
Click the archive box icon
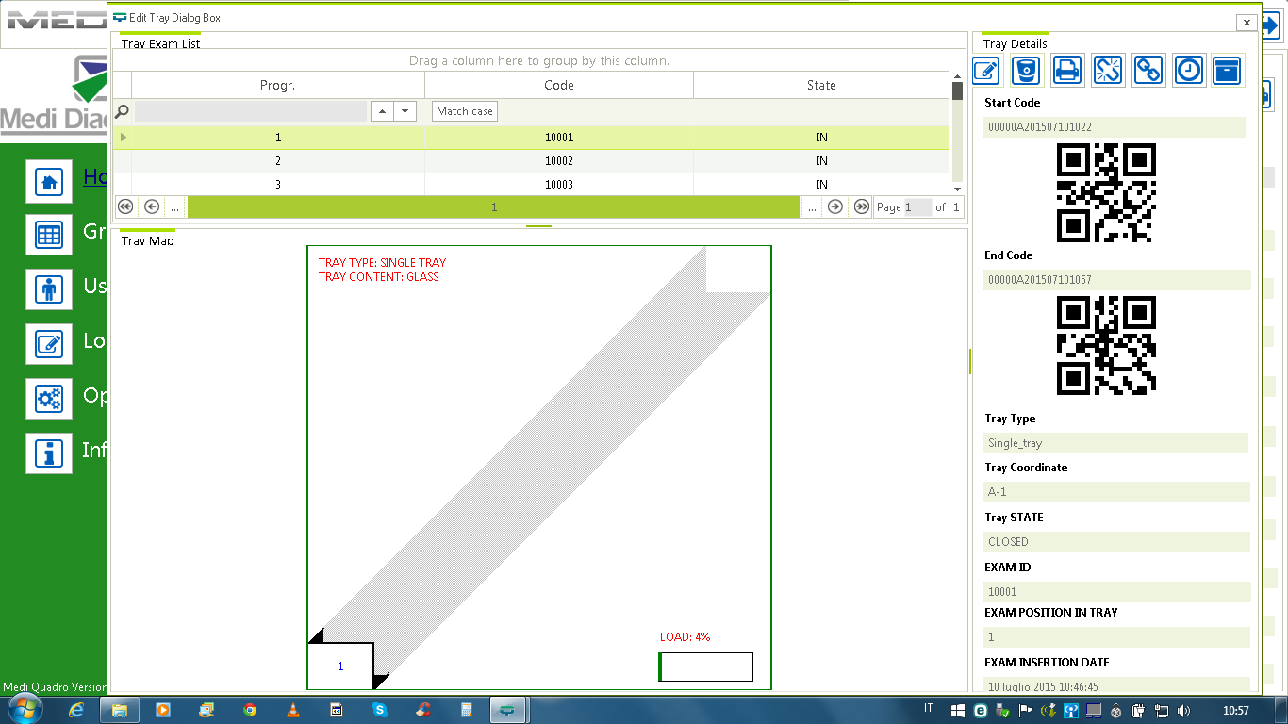coord(1227,70)
